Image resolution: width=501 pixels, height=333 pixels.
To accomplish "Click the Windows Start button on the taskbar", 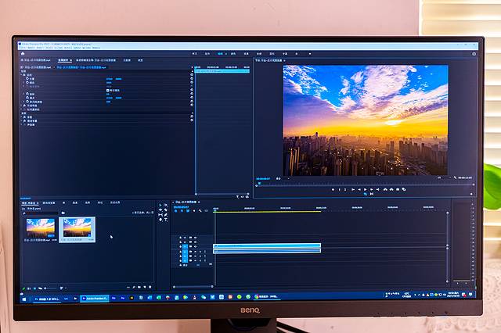I will pos(23,298).
